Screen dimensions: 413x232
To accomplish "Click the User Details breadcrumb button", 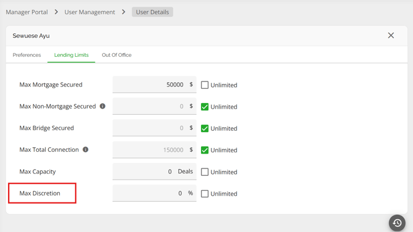I will (x=152, y=12).
